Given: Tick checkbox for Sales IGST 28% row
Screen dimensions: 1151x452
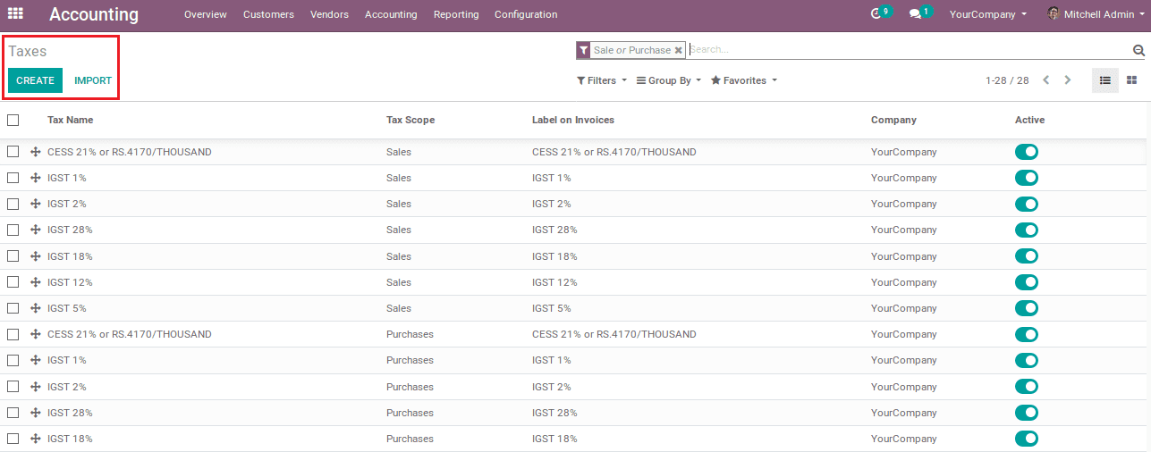Looking at the screenshot, I should coord(13,230).
